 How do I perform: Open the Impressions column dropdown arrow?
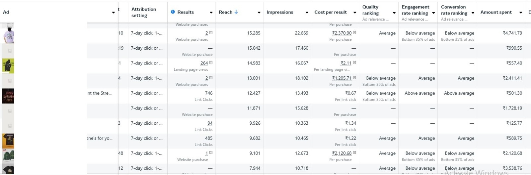(307, 13)
